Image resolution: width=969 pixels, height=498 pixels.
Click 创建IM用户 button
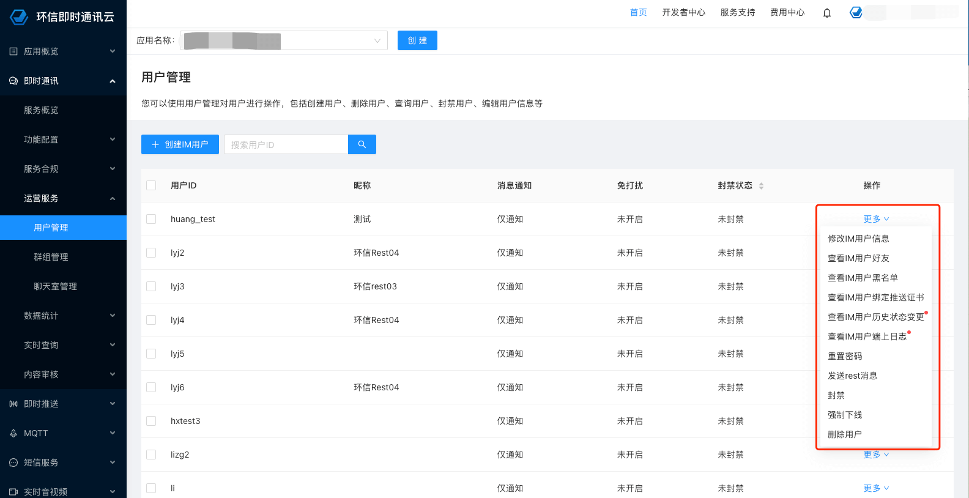click(180, 144)
